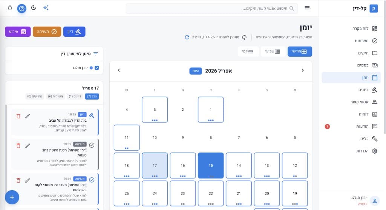Click the filter icon by סינון לפי עורך דין

click(x=96, y=54)
